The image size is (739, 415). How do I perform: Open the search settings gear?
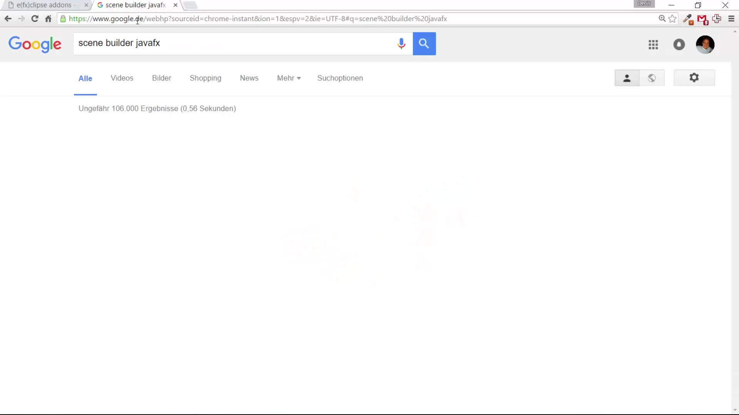(x=694, y=78)
